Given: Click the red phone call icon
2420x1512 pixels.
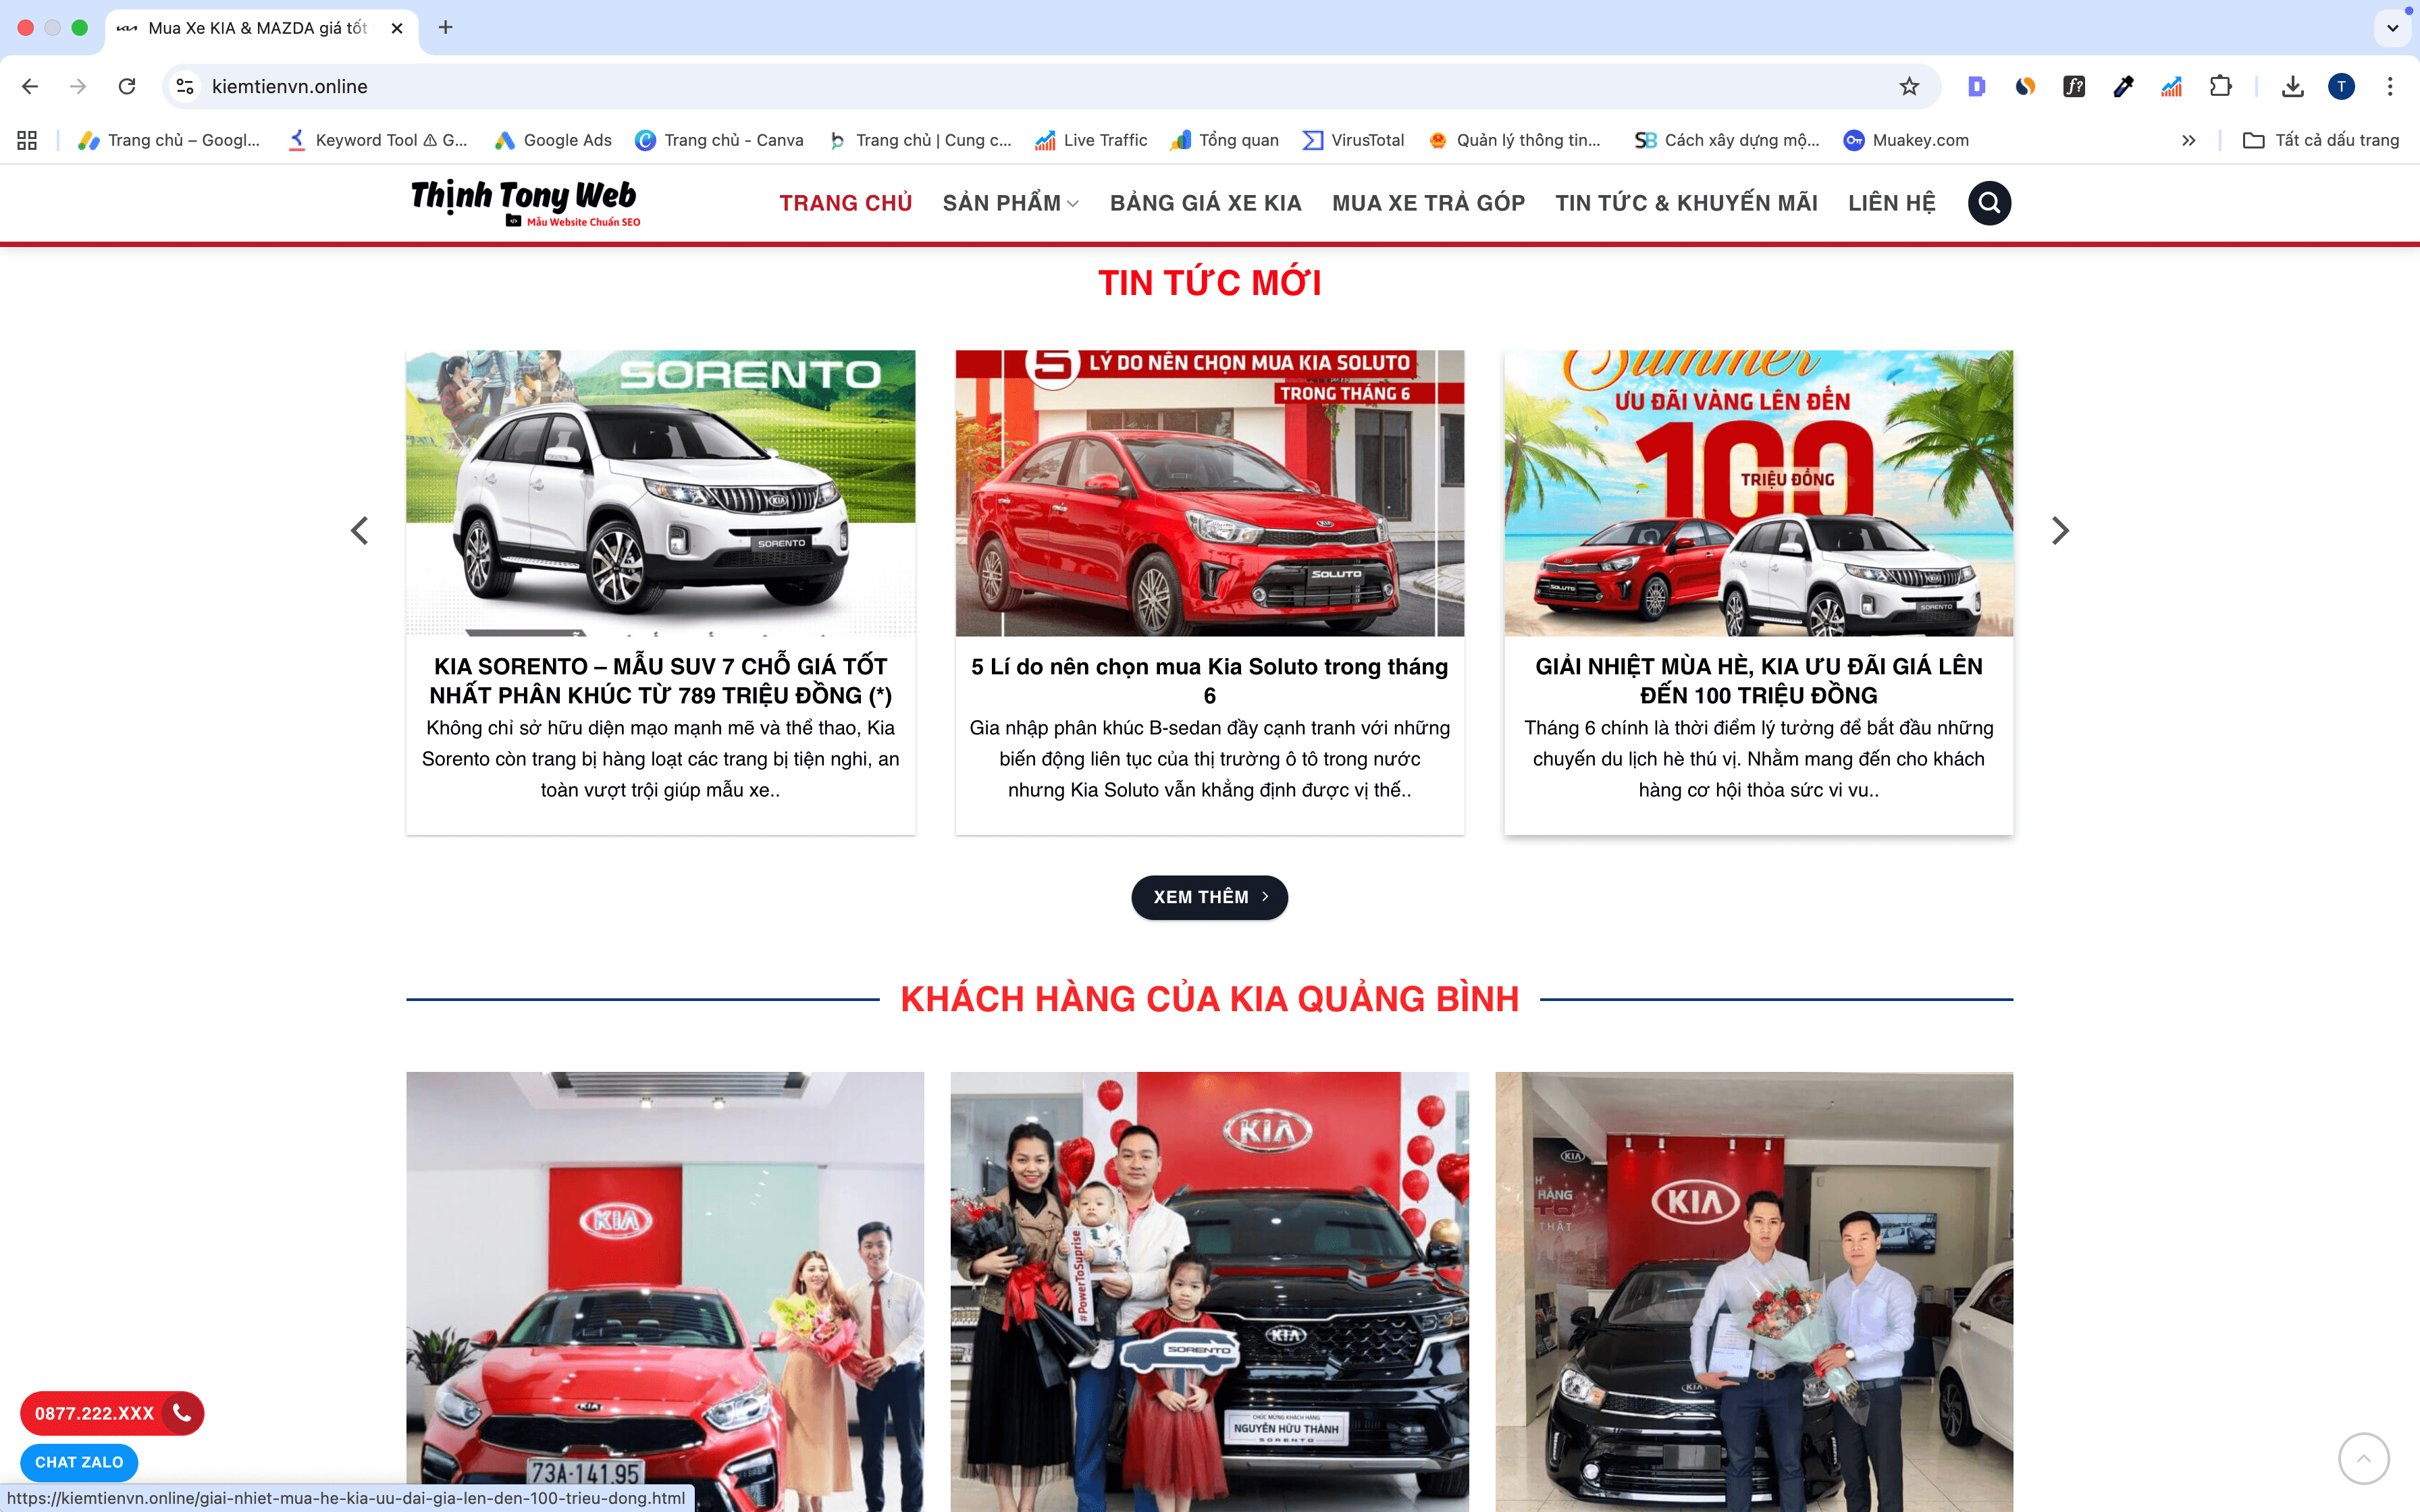Looking at the screenshot, I should click(181, 1413).
